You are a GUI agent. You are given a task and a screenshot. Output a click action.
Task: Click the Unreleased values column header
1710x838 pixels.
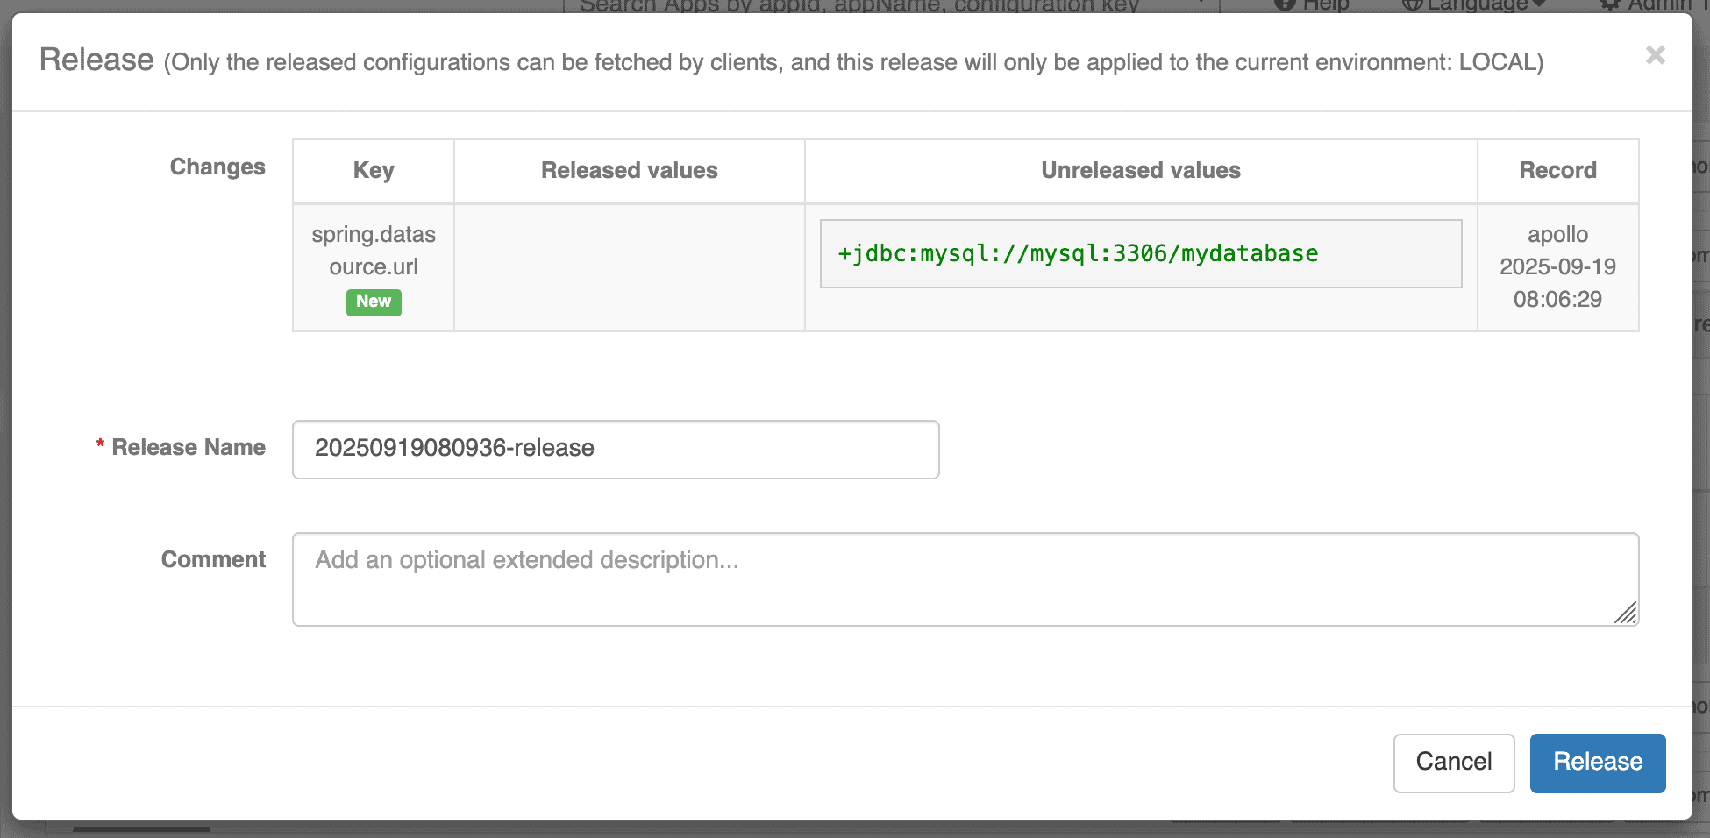(1139, 170)
